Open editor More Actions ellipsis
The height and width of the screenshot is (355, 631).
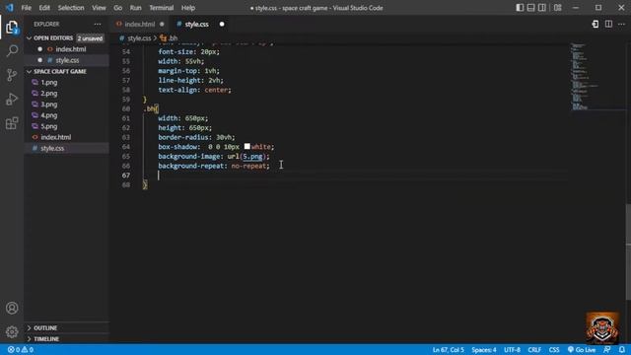[621, 24]
